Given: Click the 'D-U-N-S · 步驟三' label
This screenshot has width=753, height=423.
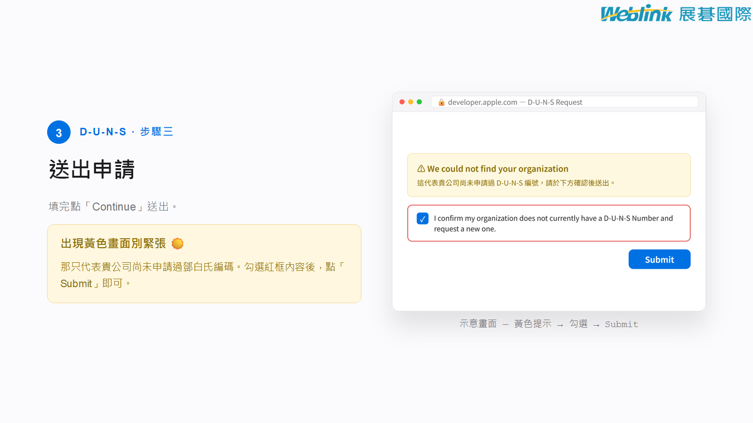Looking at the screenshot, I should 126,132.
